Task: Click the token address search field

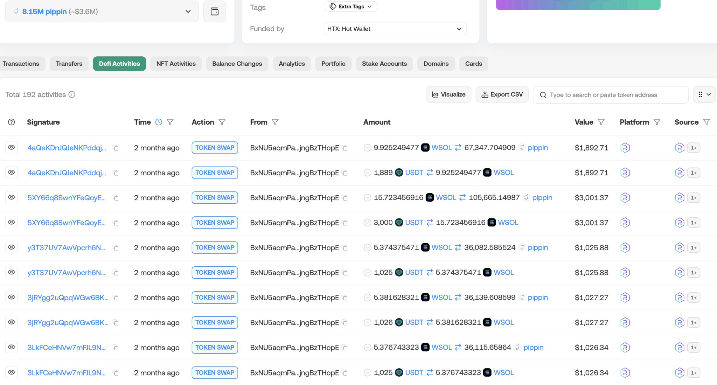Action: (x=611, y=95)
